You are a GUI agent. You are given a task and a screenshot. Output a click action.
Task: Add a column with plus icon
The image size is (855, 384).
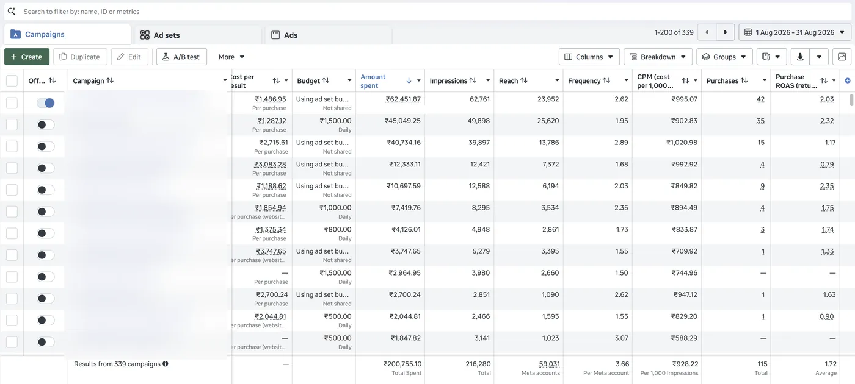[x=847, y=80]
